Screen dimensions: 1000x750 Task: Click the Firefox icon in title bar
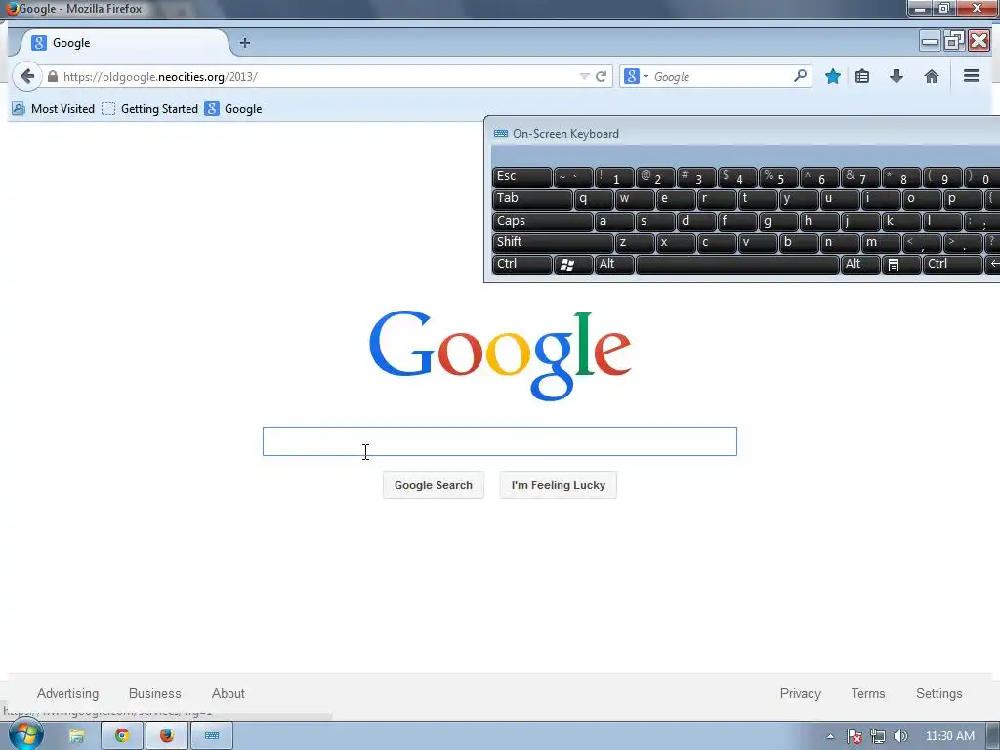pos(12,8)
